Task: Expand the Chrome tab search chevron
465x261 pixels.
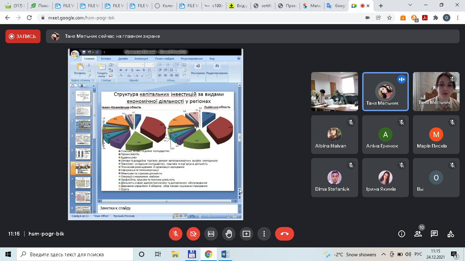Action: pos(410,5)
